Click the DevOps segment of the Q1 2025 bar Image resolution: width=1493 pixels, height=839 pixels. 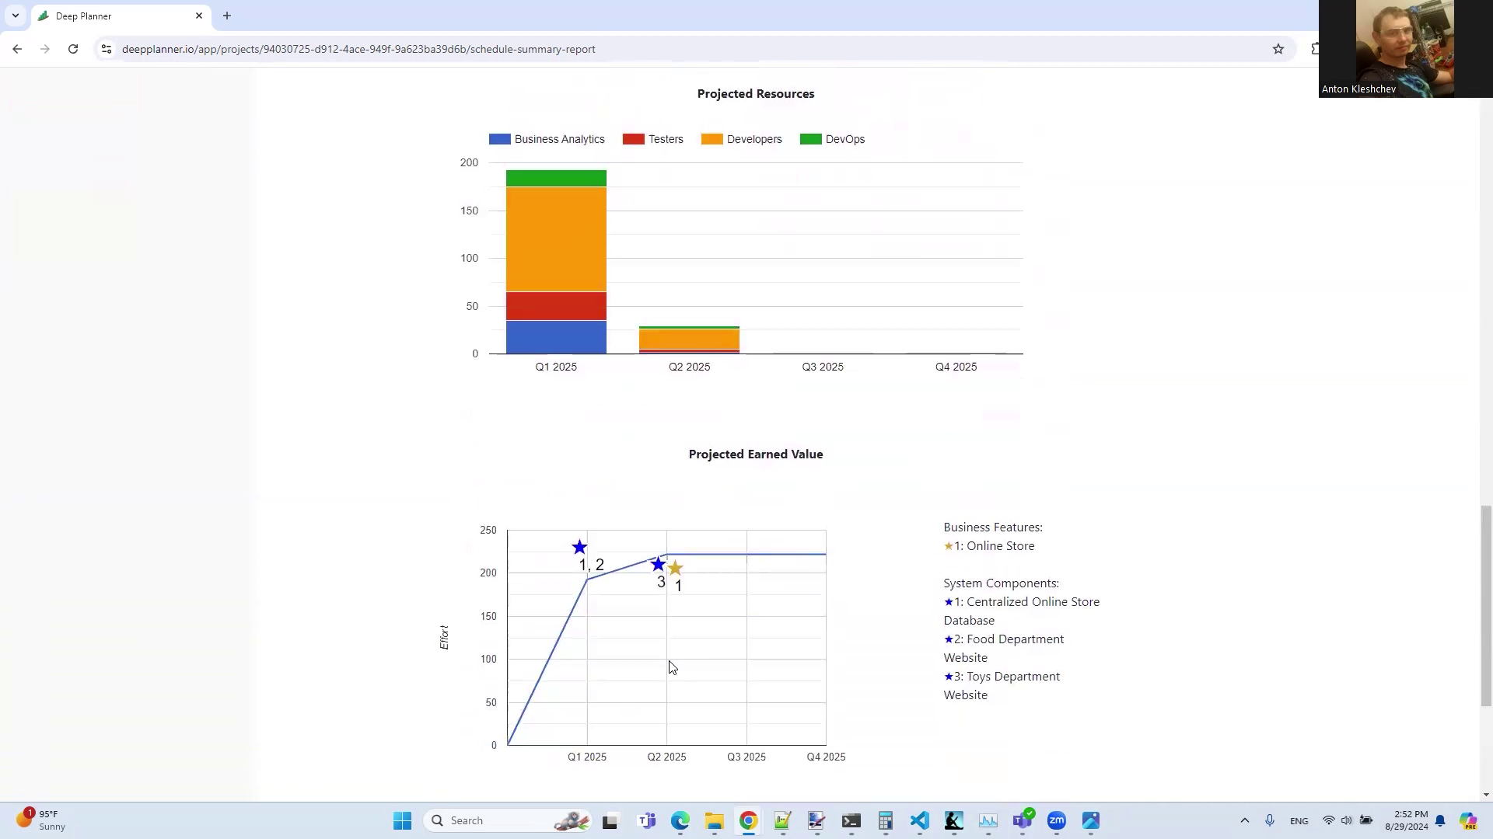(556, 179)
